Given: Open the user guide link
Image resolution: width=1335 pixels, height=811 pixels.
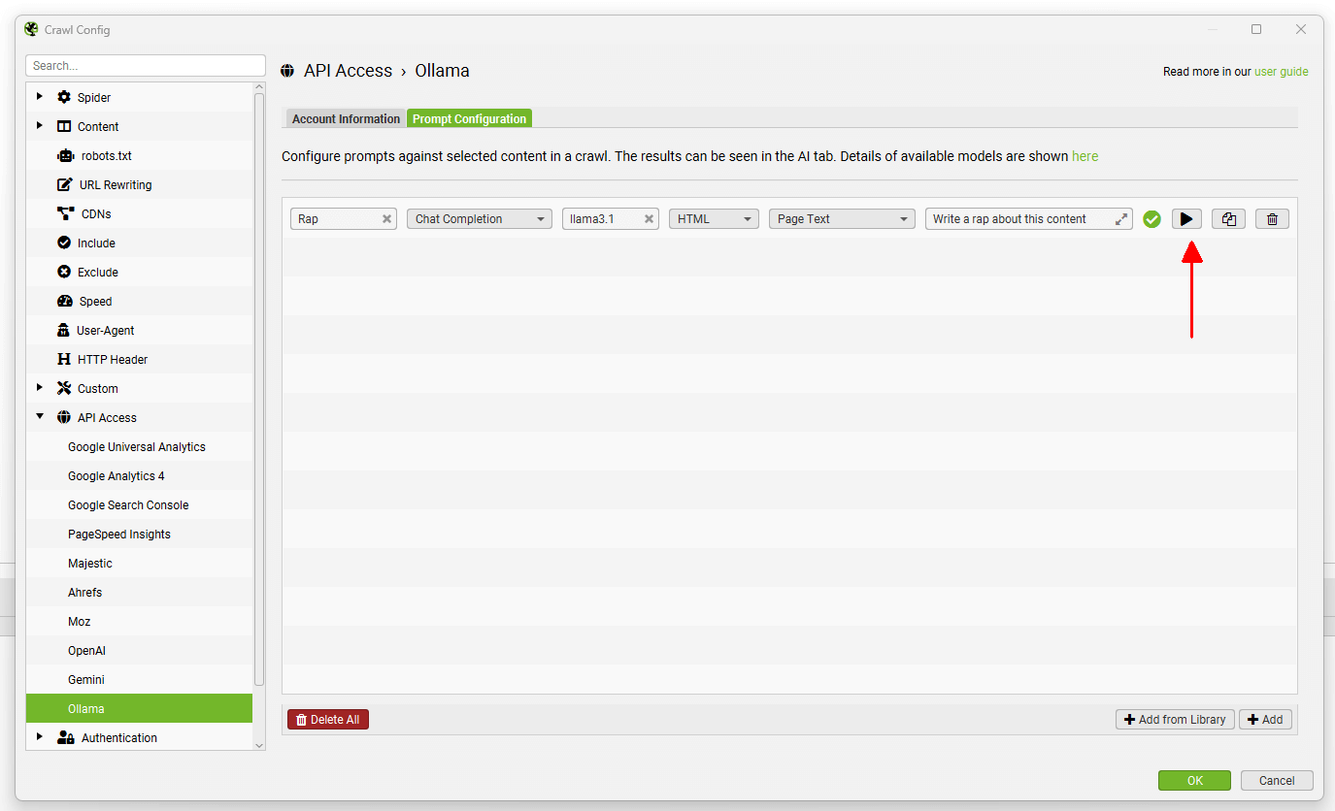Looking at the screenshot, I should (x=1281, y=72).
